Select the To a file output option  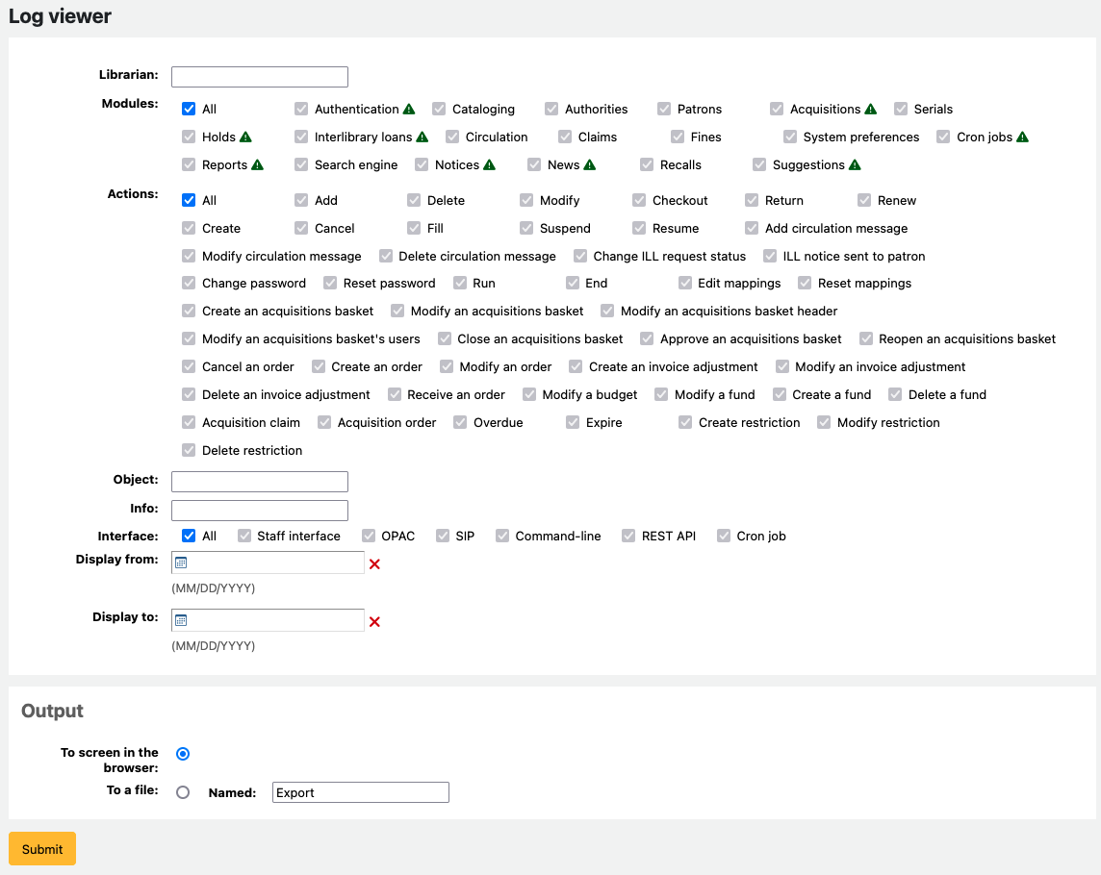pos(183,791)
